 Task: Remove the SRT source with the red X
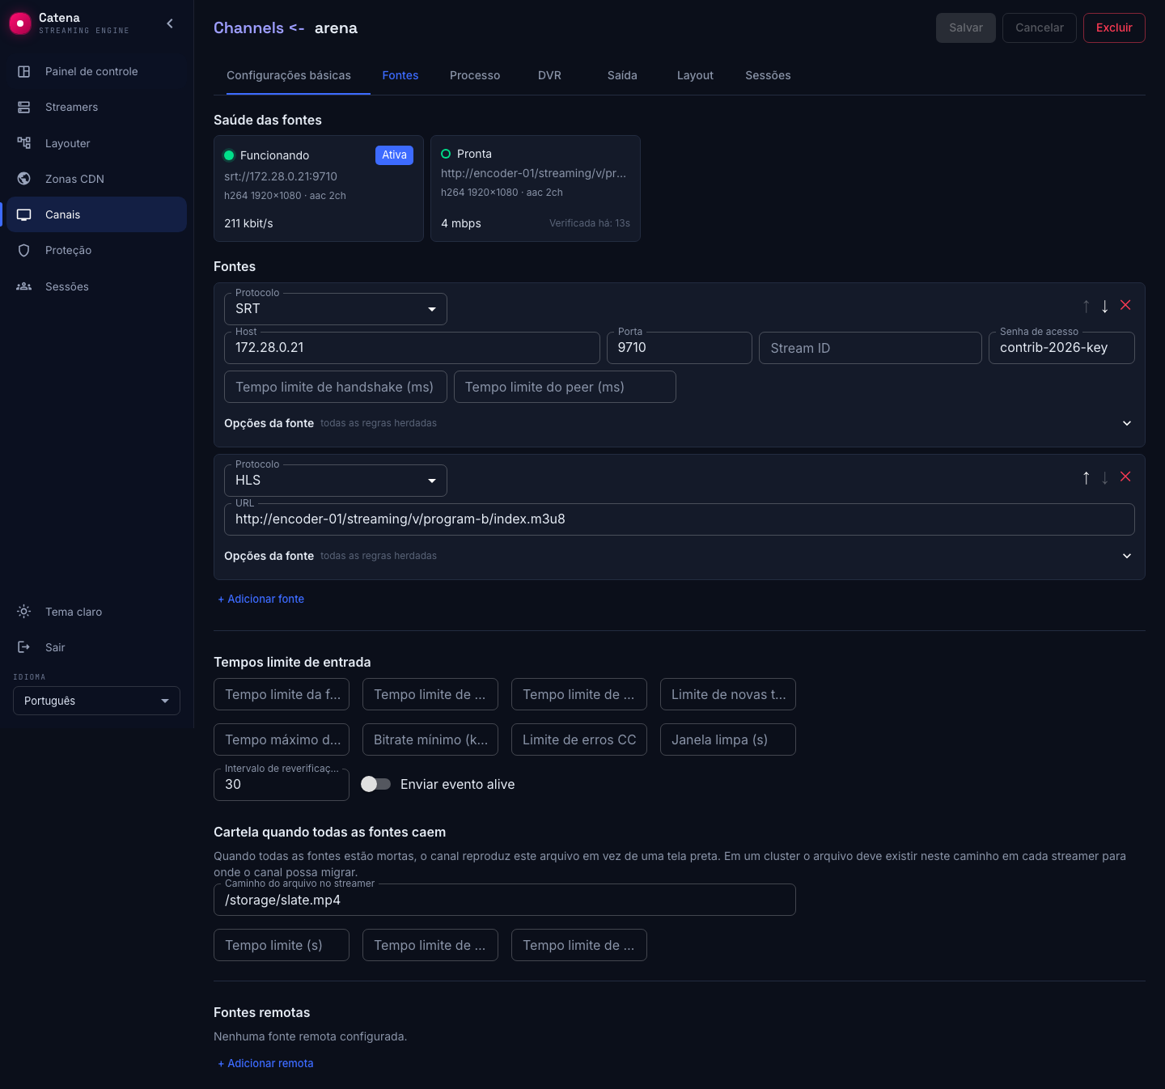(x=1125, y=305)
